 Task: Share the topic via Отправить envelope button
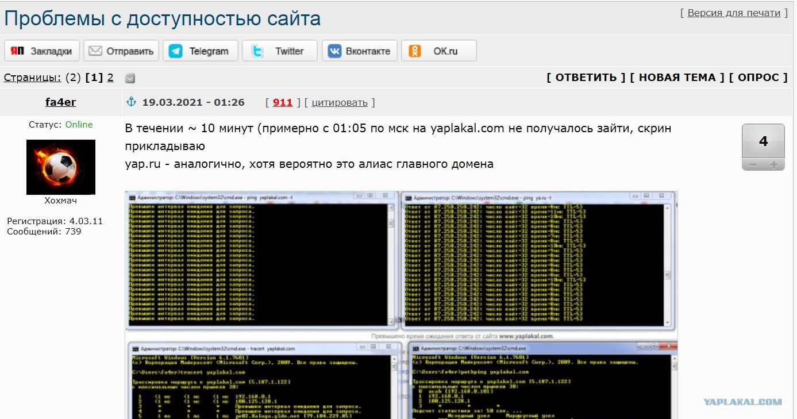pos(121,51)
